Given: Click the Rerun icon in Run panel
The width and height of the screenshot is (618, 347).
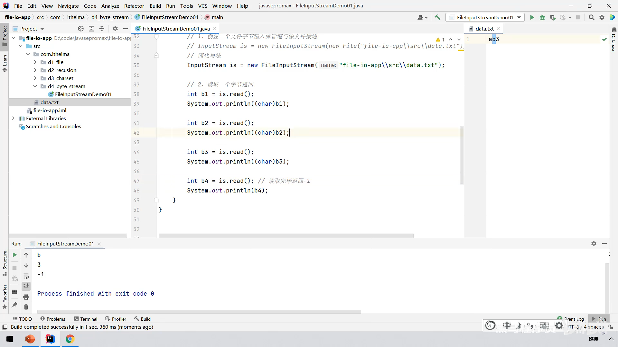Looking at the screenshot, I should pyautogui.click(x=14, y=255).
